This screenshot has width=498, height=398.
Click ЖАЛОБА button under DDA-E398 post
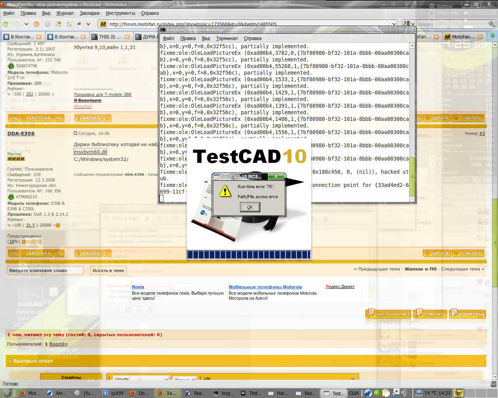point(88,253)
